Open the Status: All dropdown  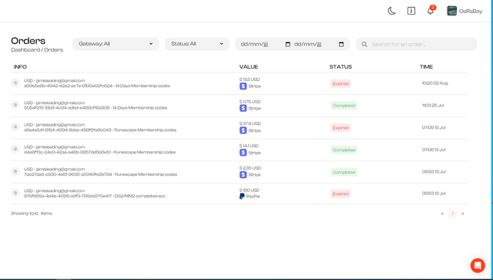click(x=197, y=44)
